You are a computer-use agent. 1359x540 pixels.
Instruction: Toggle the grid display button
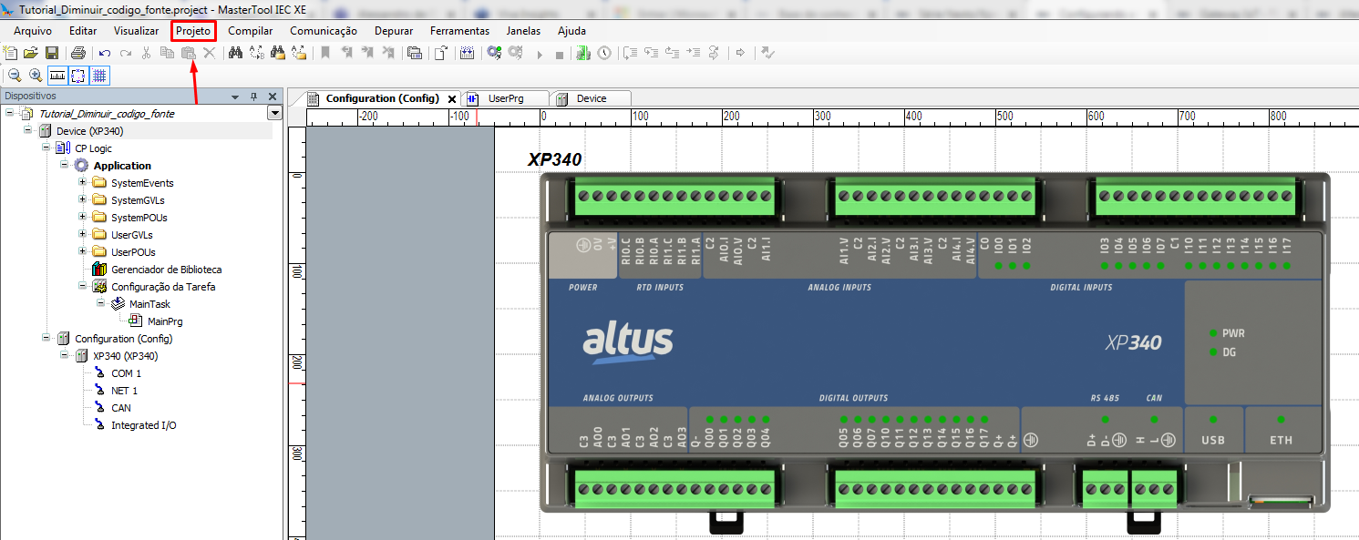(99, 76)
